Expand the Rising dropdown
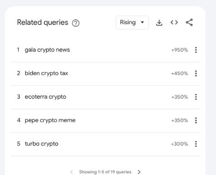This screenshot has height=175, width=216. point(132,22)
